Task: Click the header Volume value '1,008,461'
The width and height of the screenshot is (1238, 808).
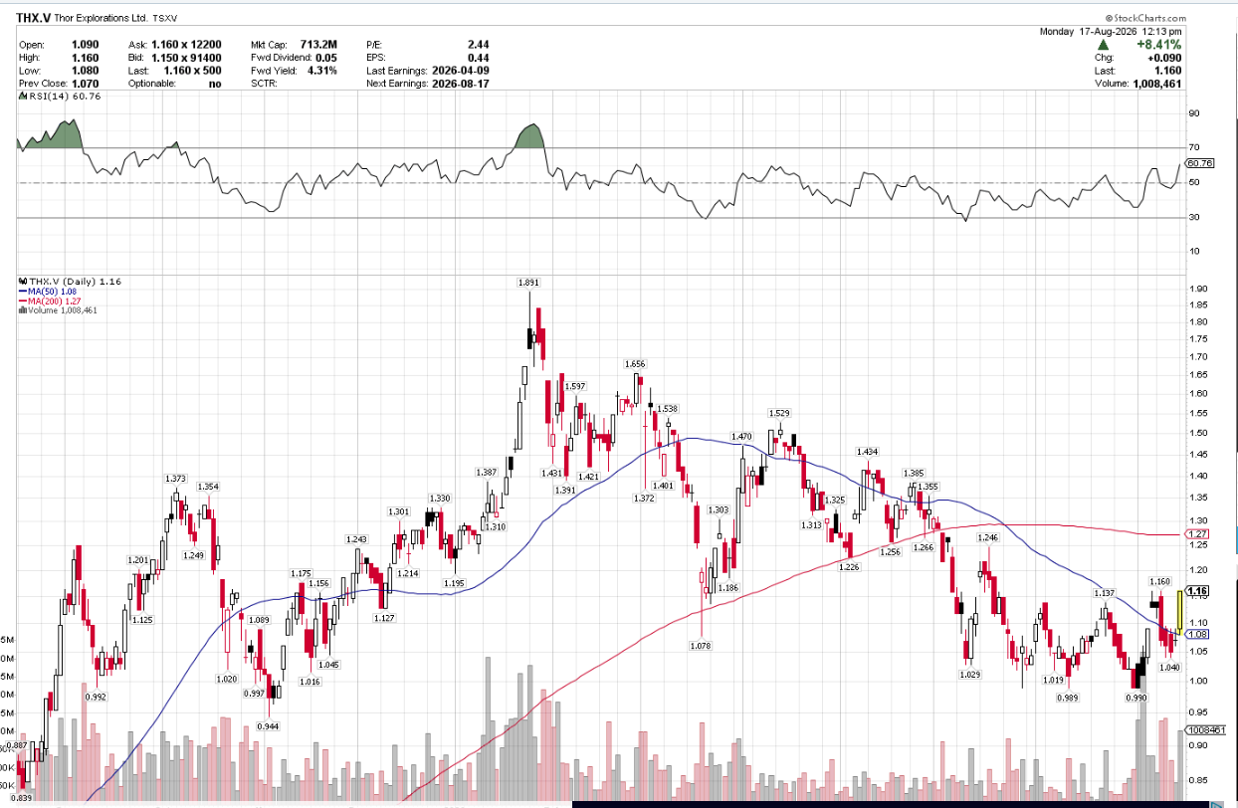Action: pyautogui.click(x=1157, y=84)
